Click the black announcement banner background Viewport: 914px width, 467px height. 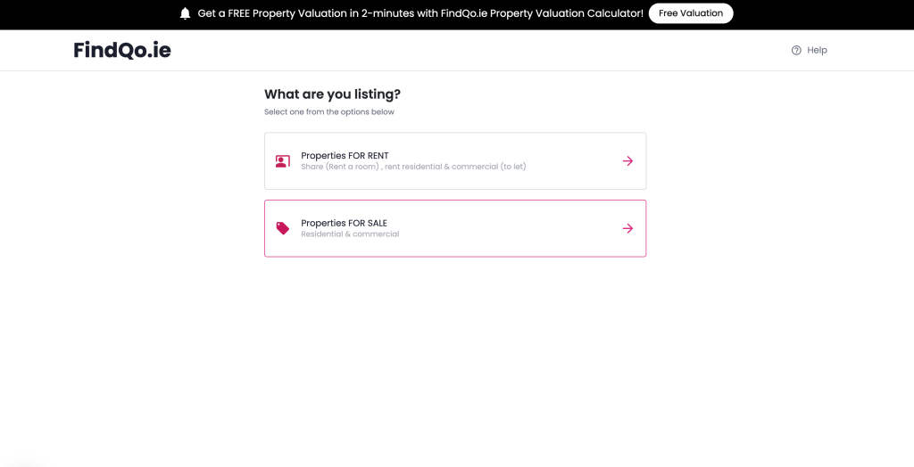pyautogui.click(x=87, y=14)
